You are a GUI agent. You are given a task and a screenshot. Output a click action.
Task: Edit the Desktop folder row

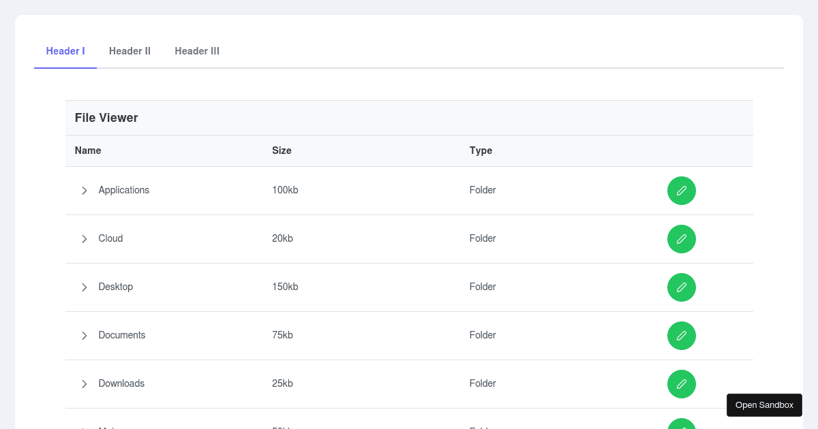coord(682,287)
